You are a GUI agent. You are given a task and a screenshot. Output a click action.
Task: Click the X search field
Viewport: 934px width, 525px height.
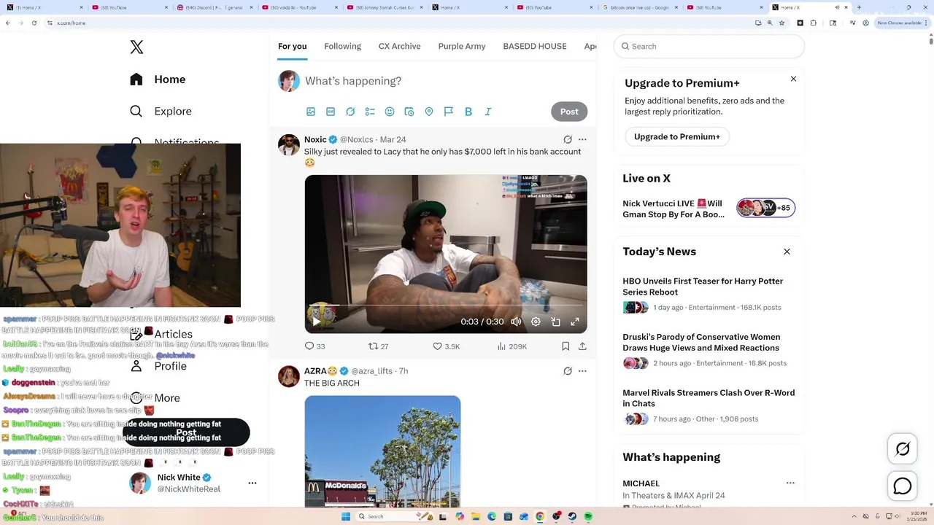[x=709, y=46]
